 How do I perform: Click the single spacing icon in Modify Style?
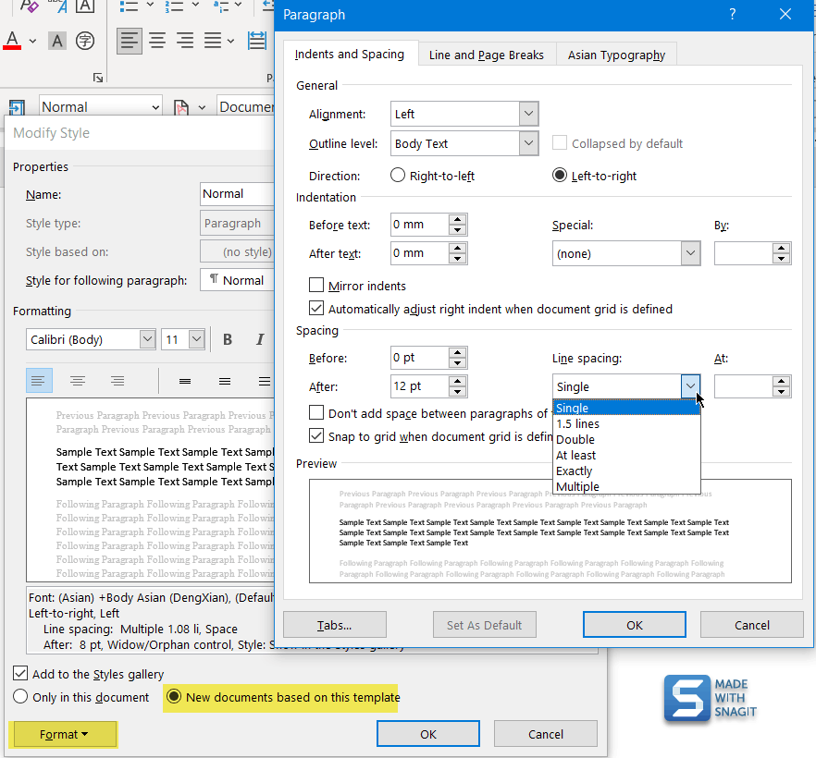pos(185,381)
